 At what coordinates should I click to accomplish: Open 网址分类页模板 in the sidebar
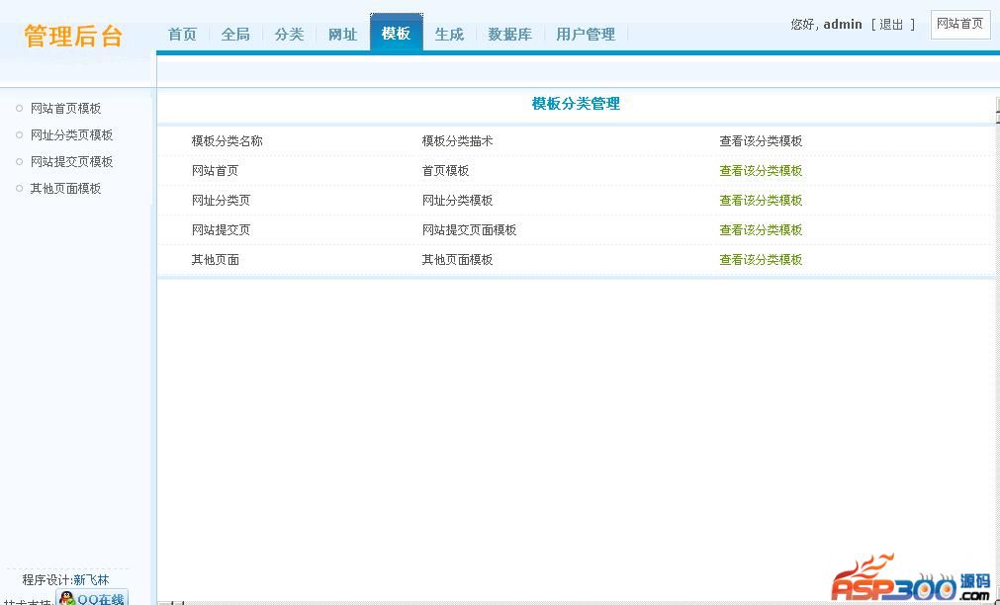71,135
